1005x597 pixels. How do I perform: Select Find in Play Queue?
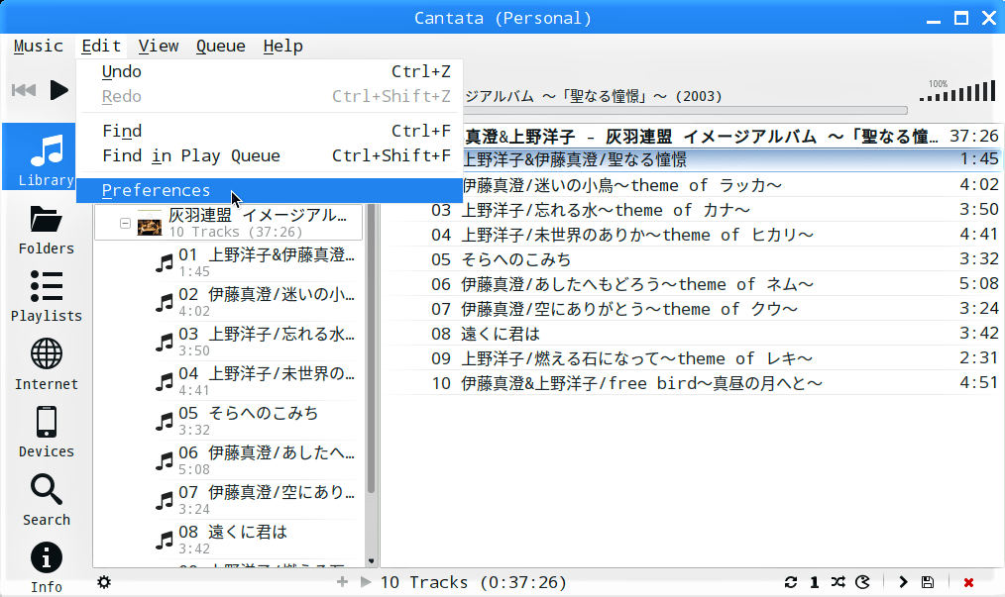(x=270, y=156)
